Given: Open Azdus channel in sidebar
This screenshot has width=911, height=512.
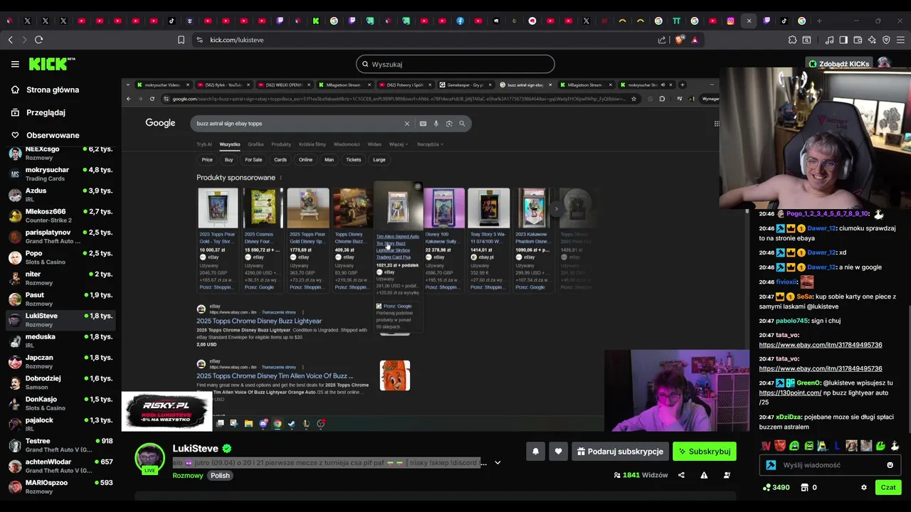Looking at the screenshot, I should 60,195.
